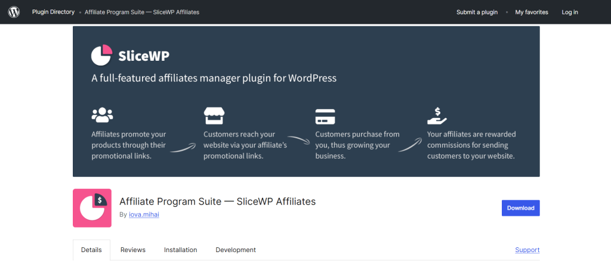Click the plugin title heading

pyautogui.click(x=217, y=201)
